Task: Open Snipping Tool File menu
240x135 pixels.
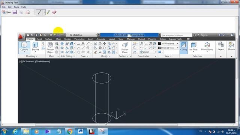Action: (x=4, y=7)
